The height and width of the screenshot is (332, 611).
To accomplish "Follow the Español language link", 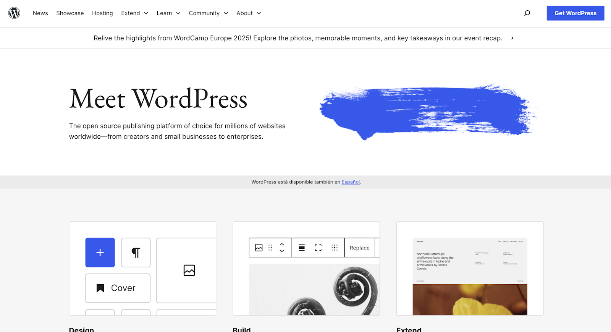I will click(x=351, y=182).
